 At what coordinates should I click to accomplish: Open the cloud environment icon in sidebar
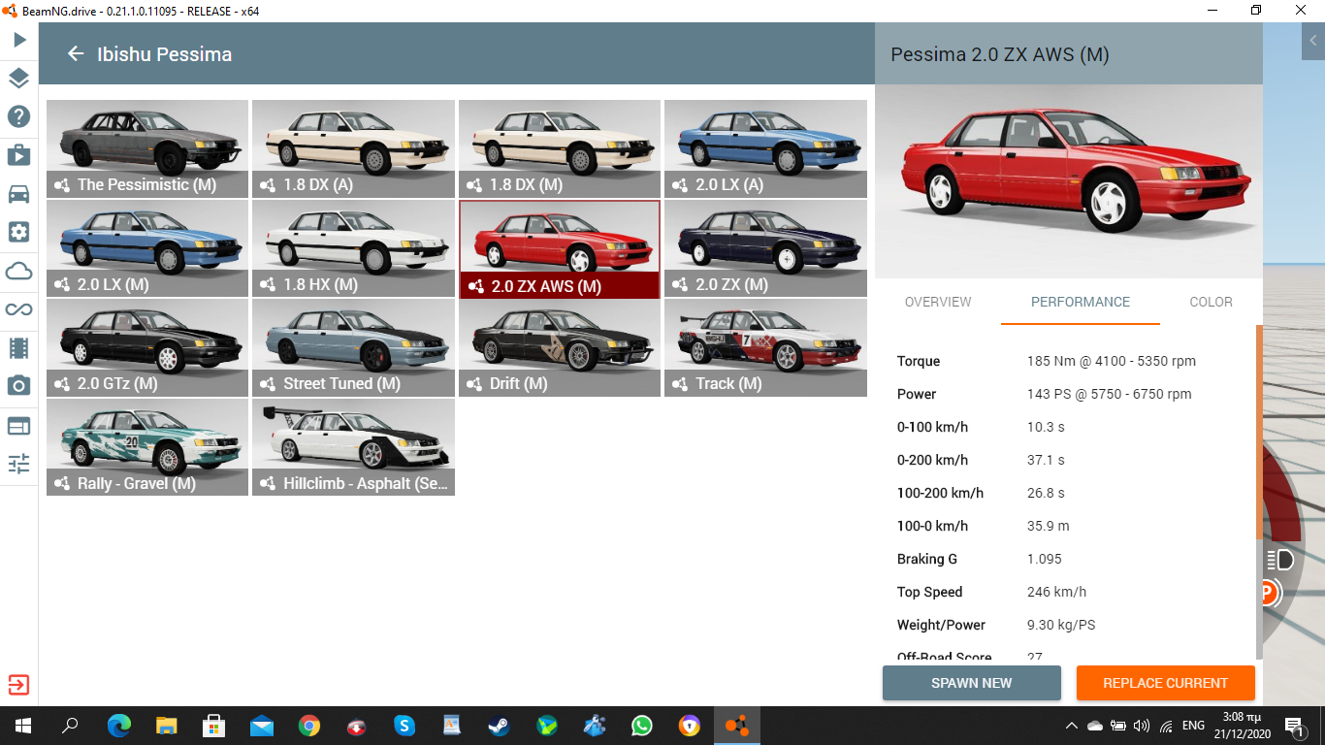point(19,271)
